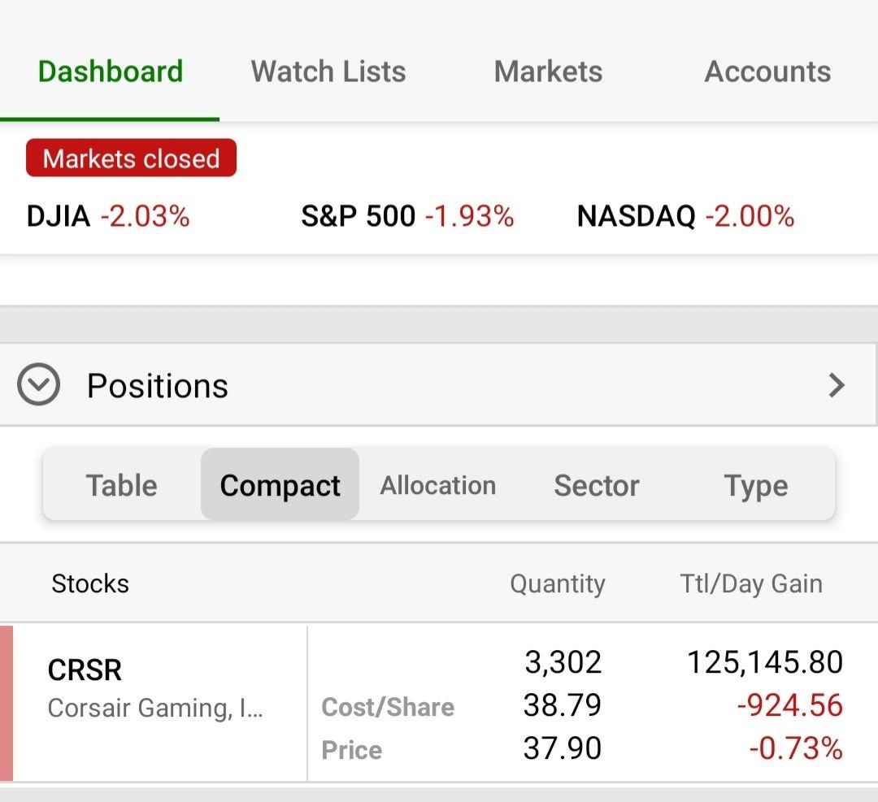This screenshot has width=878, height=802.
Task: Switch positions view to Table
Action: (122, 485)
